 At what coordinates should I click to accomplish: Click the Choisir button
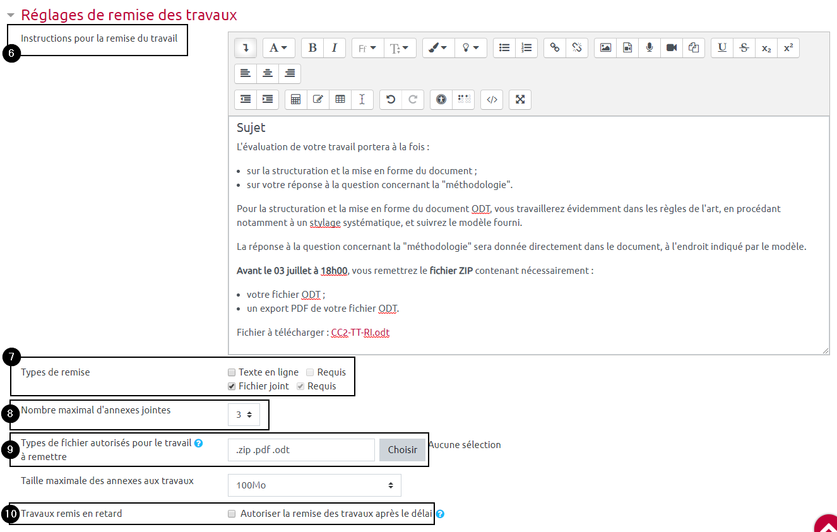(x=402, y=450)
